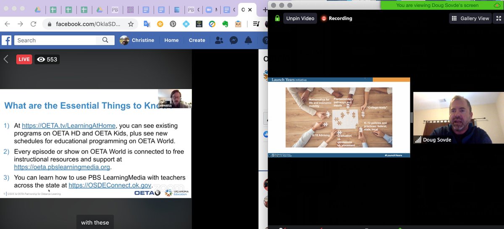Open the Facebook Create menu
Viewport: 504px width, 229px height.
coord(197,40)
